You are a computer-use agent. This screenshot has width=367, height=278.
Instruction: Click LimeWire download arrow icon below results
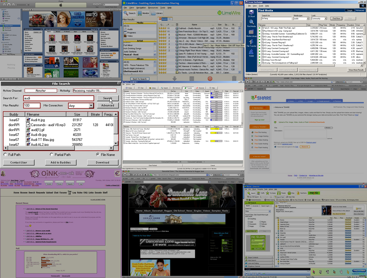click(x=175, y=79)
